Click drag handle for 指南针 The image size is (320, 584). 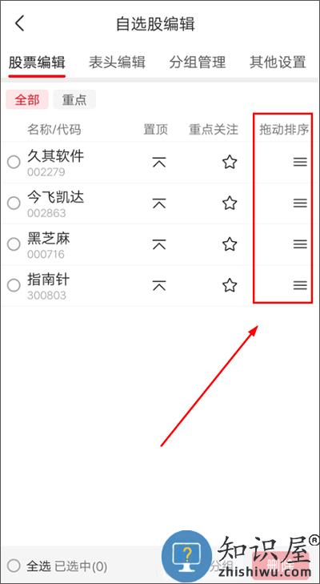coord(300,285)
